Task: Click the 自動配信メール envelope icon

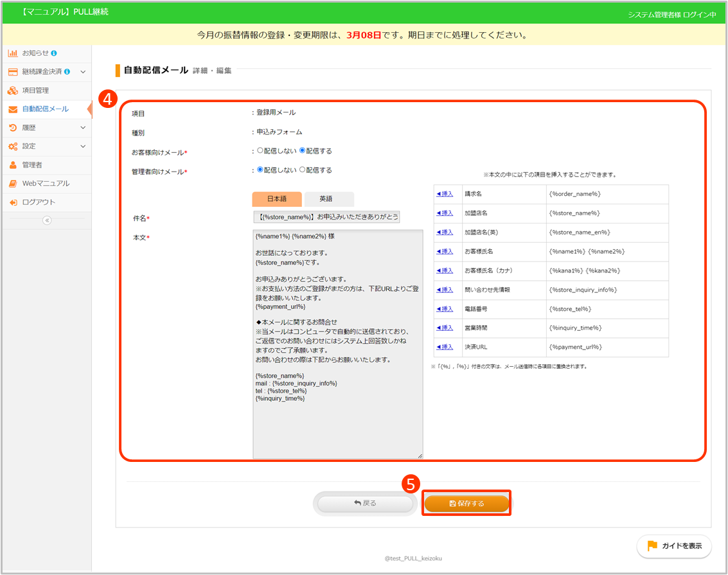Action: (13, 109)
